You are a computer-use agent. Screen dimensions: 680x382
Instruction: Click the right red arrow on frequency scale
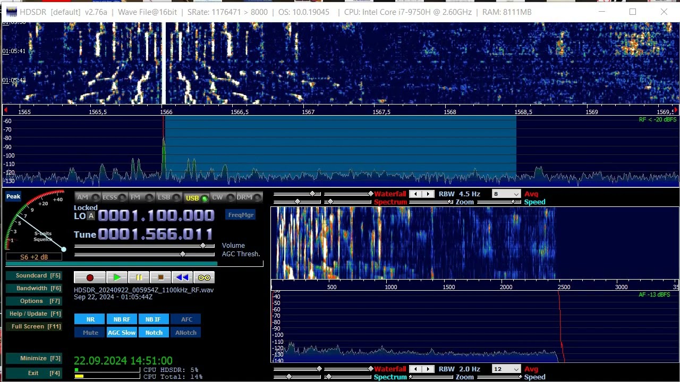[676, 110]
